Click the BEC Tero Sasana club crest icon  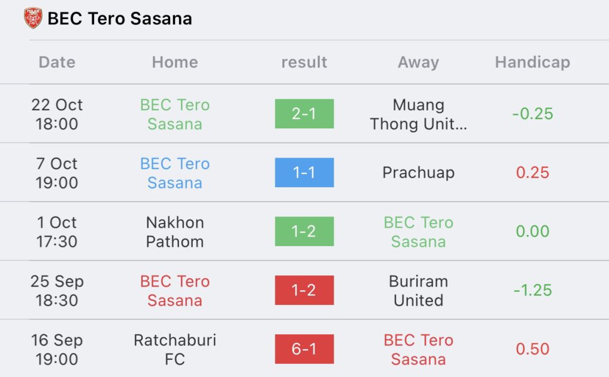pyautogui.click(x=33, y=18)
